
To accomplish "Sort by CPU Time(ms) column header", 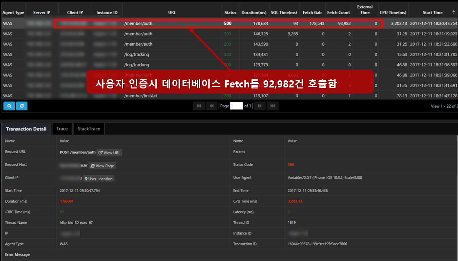I will pos(393,13).
